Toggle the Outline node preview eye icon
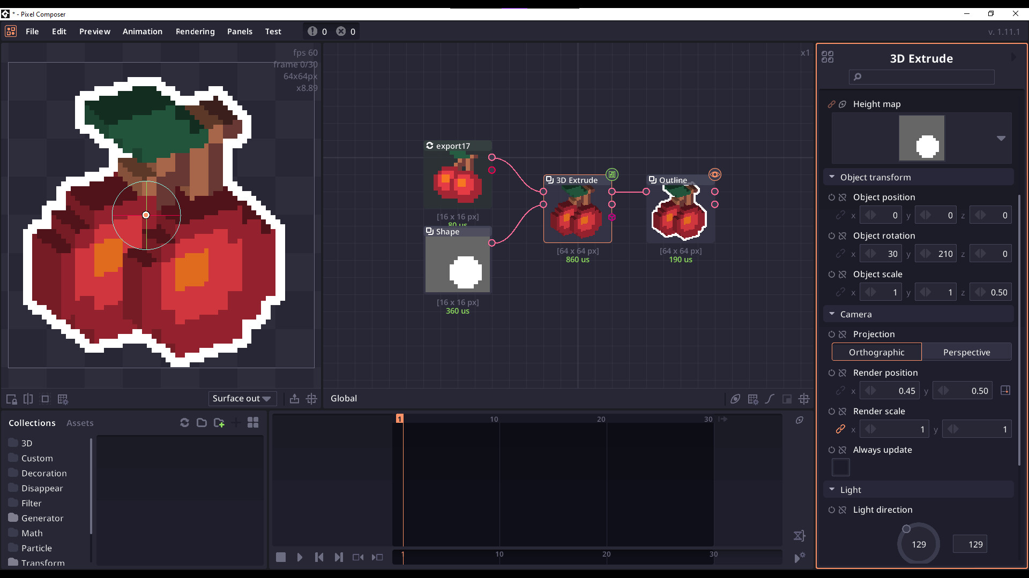This screenshot has height=578, width=1029. (x=715, y=174)
